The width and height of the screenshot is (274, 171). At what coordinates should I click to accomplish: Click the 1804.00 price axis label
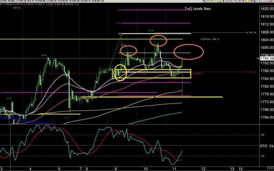(x=267, y=40)
